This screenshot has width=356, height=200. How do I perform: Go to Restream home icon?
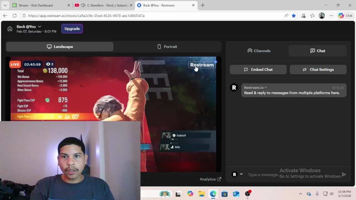[x=10, y=29]
